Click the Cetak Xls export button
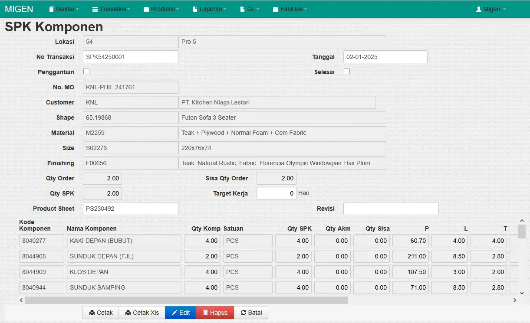 (x=142, y=313)
